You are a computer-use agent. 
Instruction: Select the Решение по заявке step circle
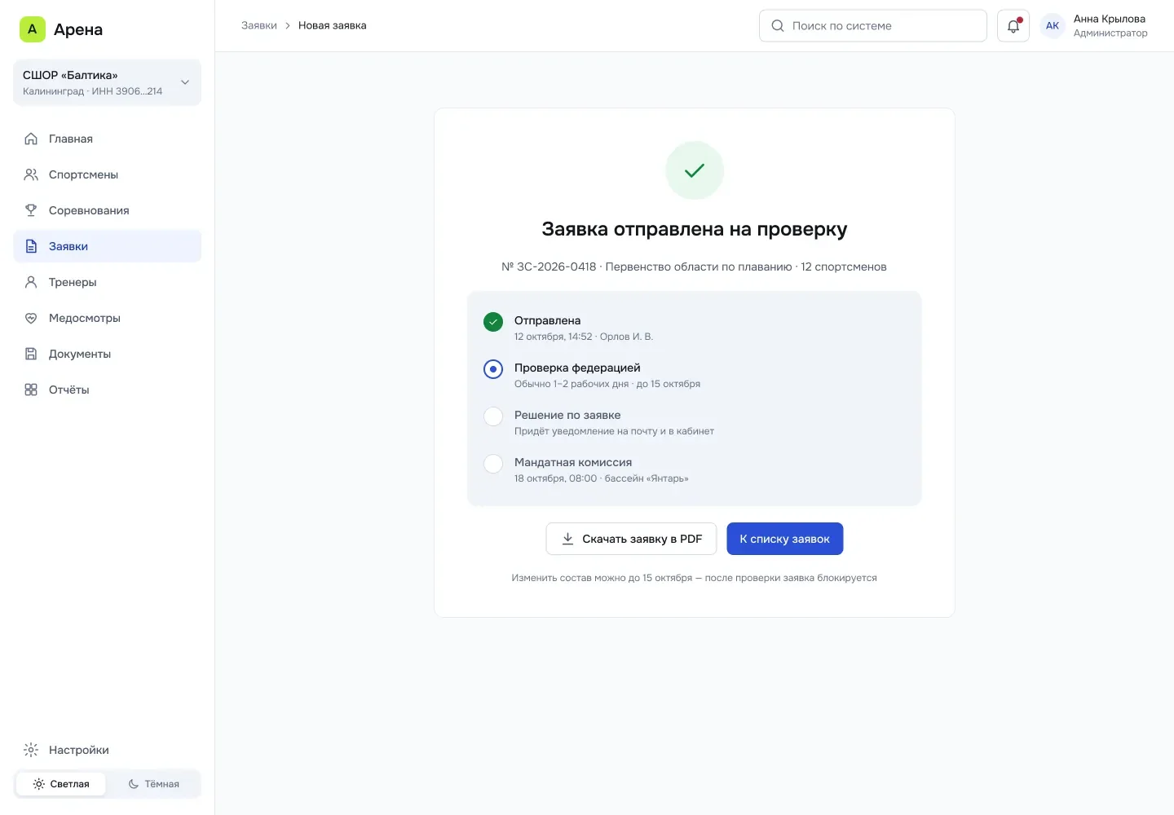coord(493,416)
